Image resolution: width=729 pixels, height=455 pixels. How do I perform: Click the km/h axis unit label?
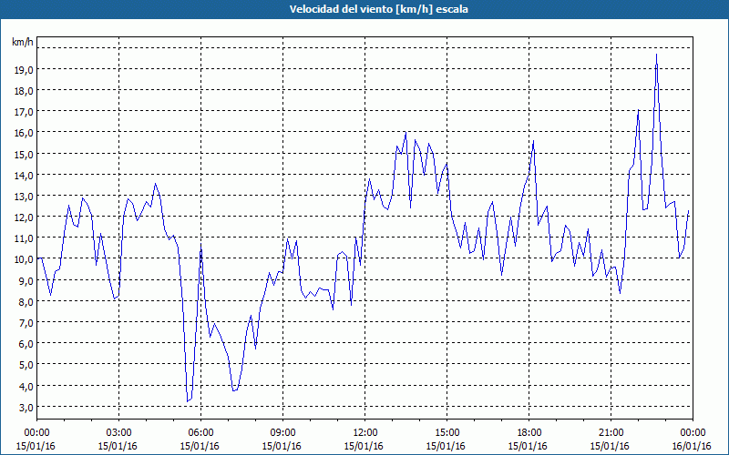pos(22,42)
